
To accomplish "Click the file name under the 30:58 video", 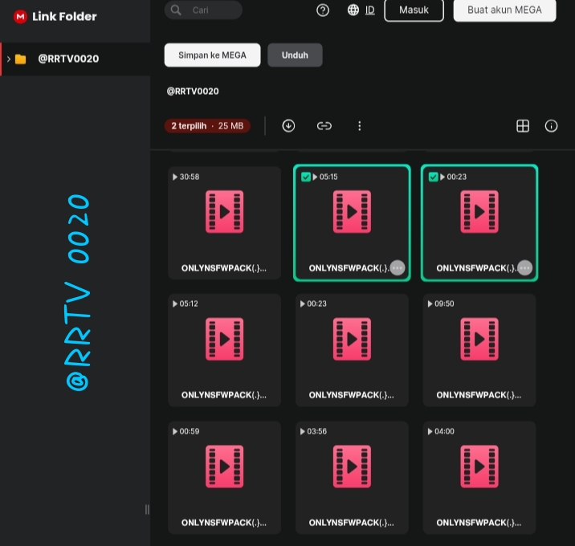I will 224,268.
